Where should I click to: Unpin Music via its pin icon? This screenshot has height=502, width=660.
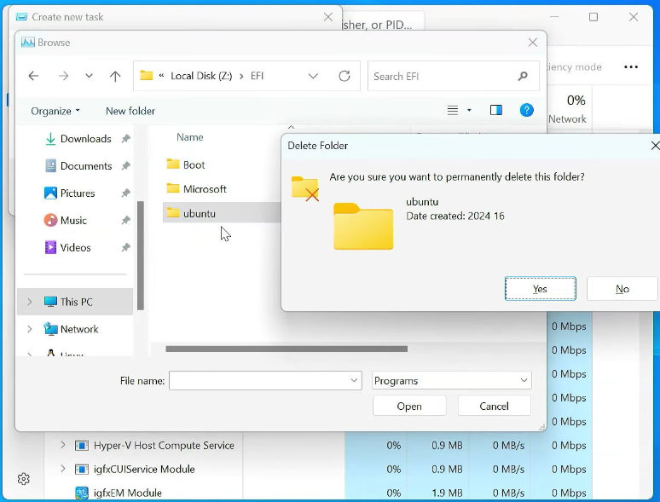coord(125,220)
